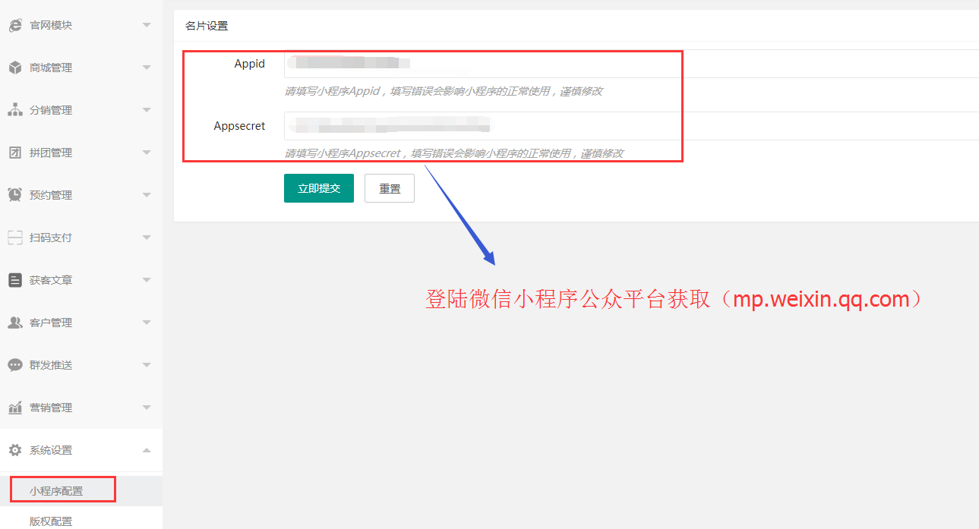The image size is (979, 529).
Task: Expand the 官网模块 dropdown arrow
Action: click(x=147, y=25)
